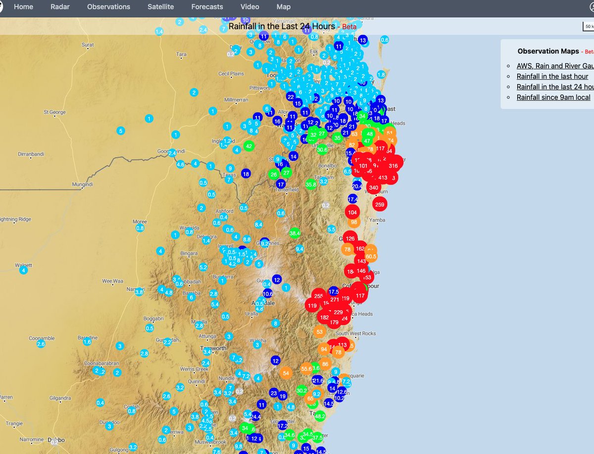Select the red 271 rainfall marker

pos(335,300)
